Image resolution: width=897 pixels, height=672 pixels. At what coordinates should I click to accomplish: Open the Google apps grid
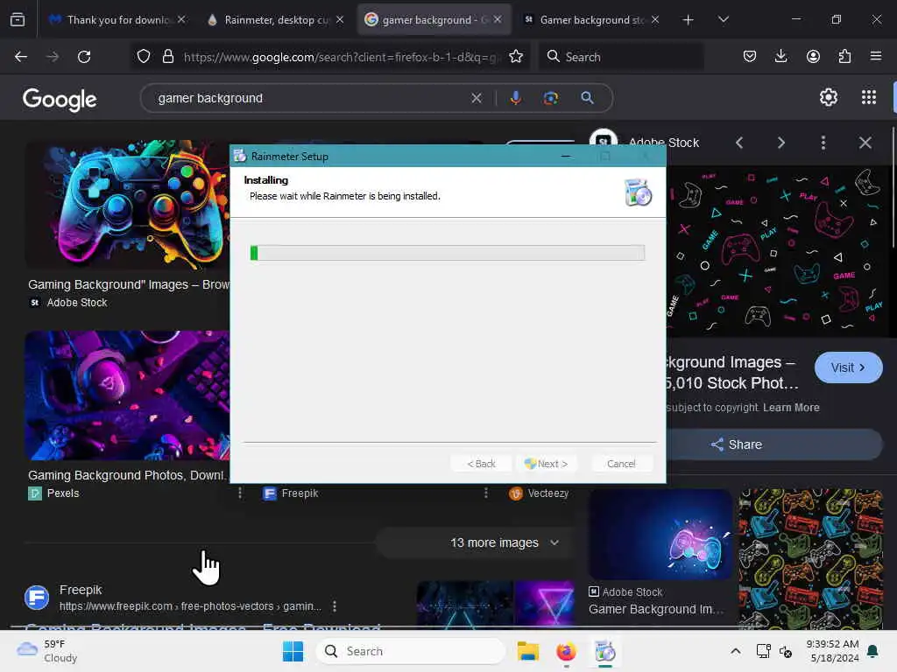coord(869,98)
